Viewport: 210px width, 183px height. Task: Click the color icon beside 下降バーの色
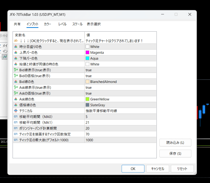coord(16,58)
